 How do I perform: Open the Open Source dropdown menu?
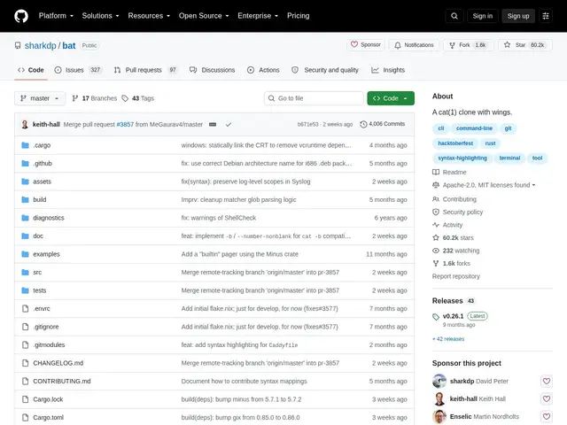(204, 16)
